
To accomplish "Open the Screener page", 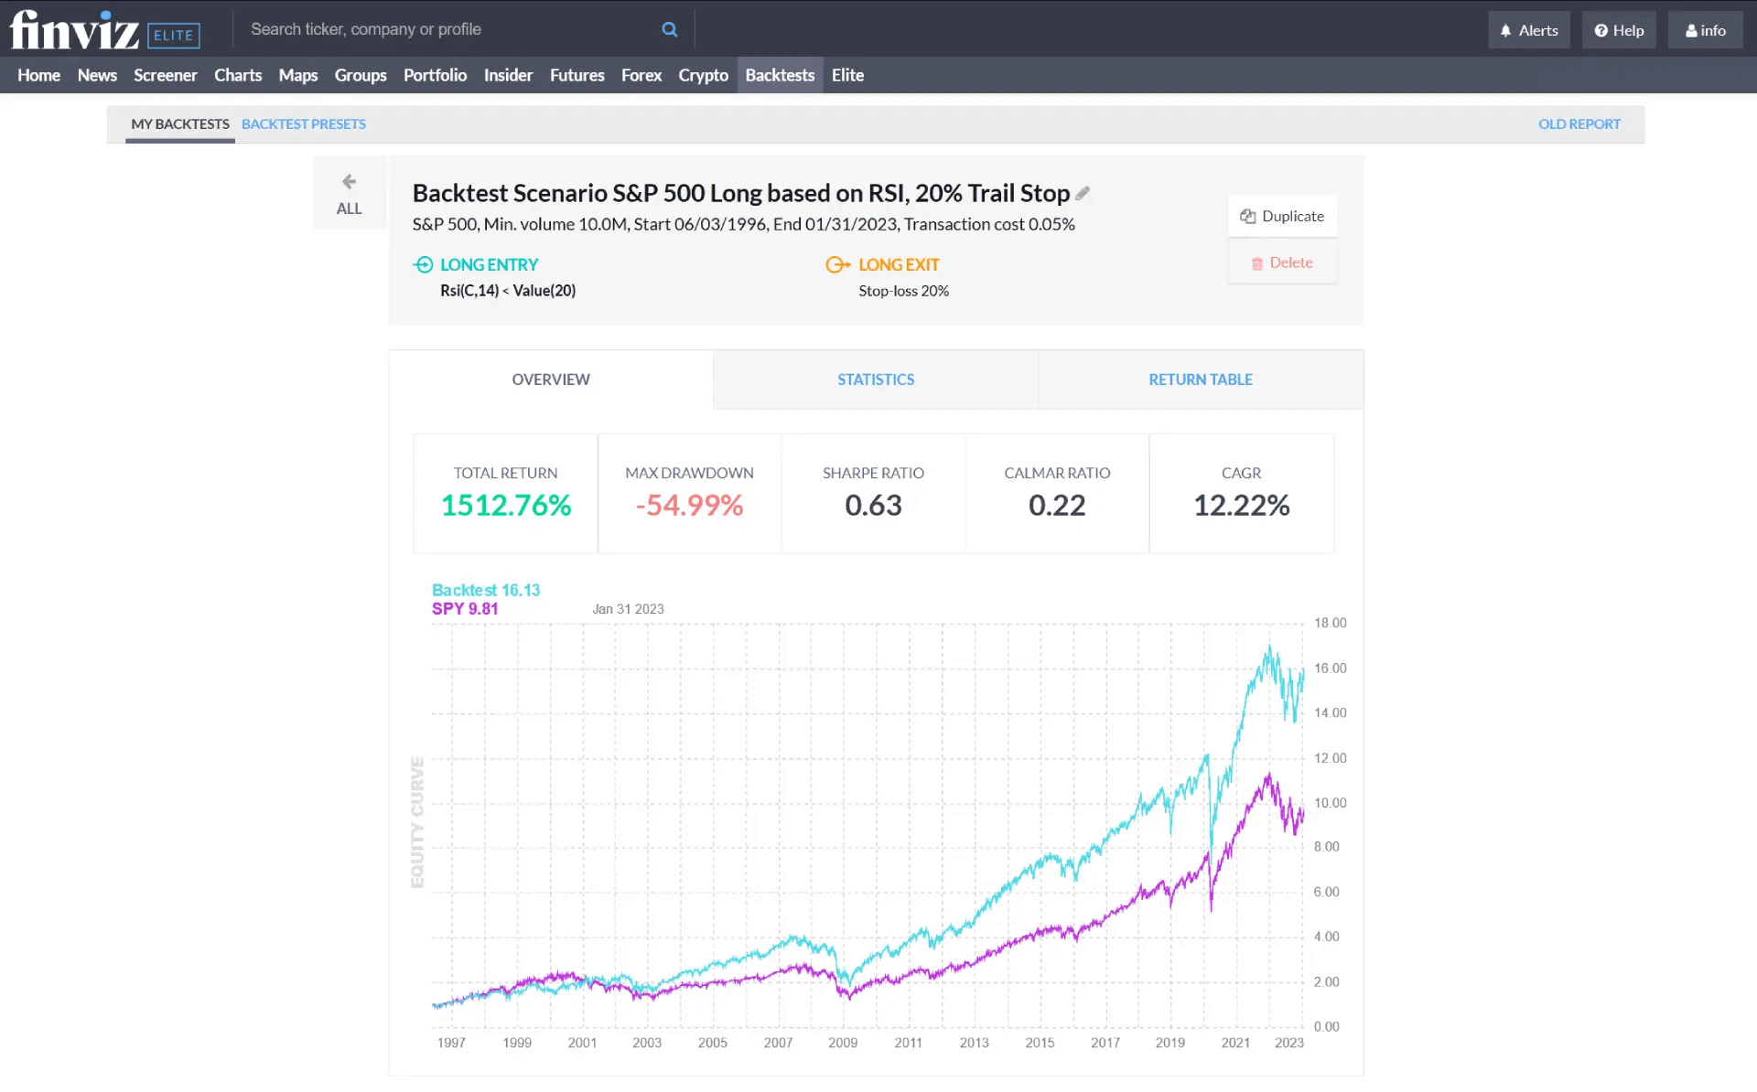I will coord(166,75).
